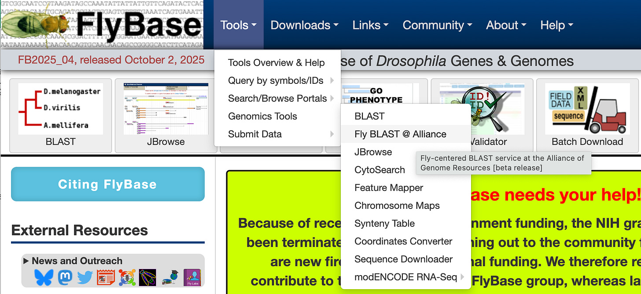Click the Citing FlyBase button
The height and width of the screenshot is (294, 641).
pos(108,184)
